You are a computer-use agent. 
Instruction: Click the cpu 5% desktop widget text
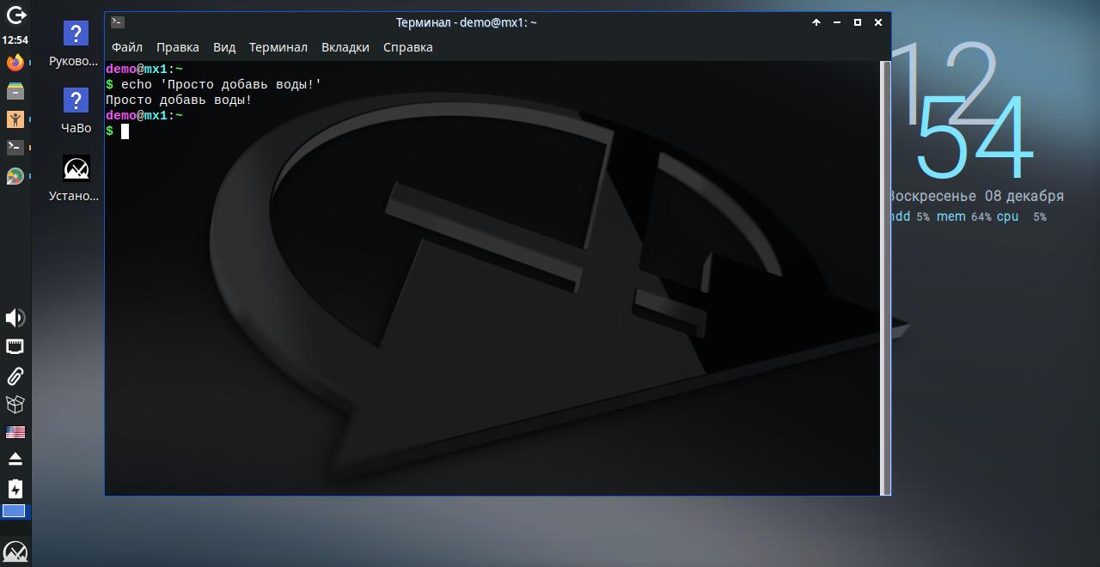coord(1022,216)
